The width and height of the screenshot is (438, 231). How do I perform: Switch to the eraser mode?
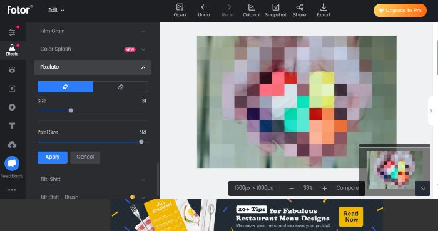tap(120, 87)
